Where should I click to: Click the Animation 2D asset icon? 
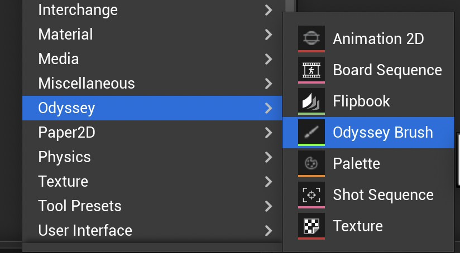coord(312,38)
